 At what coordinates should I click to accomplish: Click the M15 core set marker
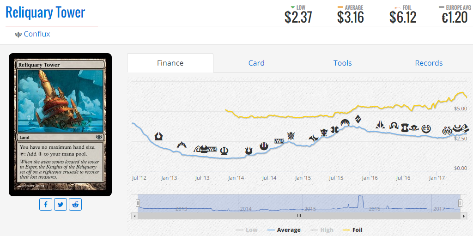coord(279,141)
